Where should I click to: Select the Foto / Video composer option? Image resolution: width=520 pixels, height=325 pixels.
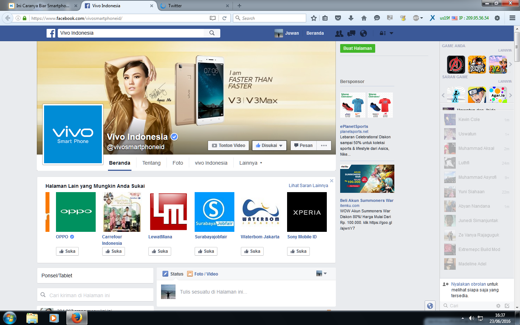click(203, 274)
